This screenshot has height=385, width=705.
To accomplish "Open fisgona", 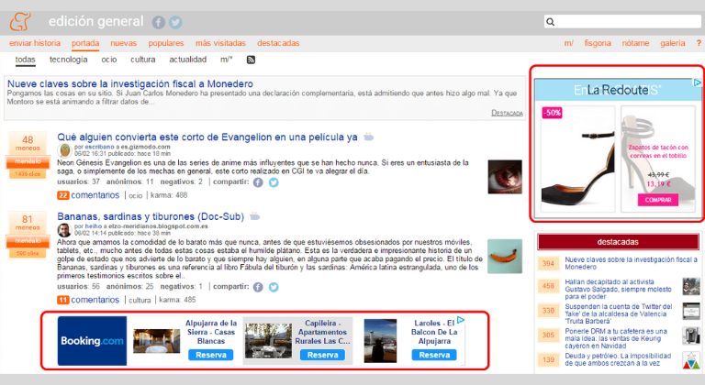I will (598, 43).
